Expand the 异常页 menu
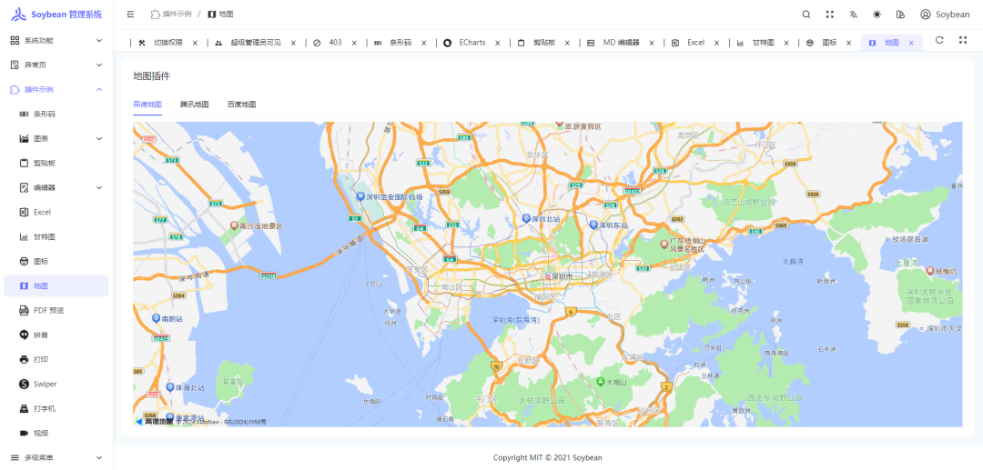983x470 pixels. (55, 65)
